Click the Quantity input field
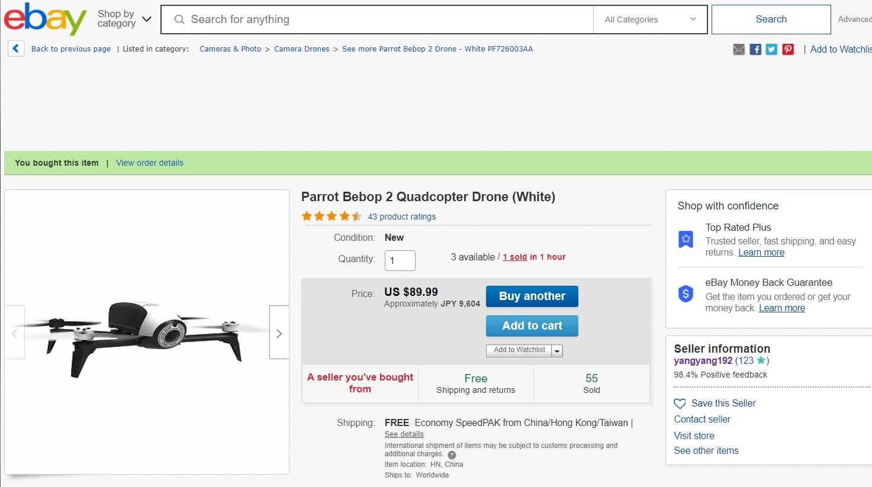Viewport: 872px width, 487px height. 400,260
